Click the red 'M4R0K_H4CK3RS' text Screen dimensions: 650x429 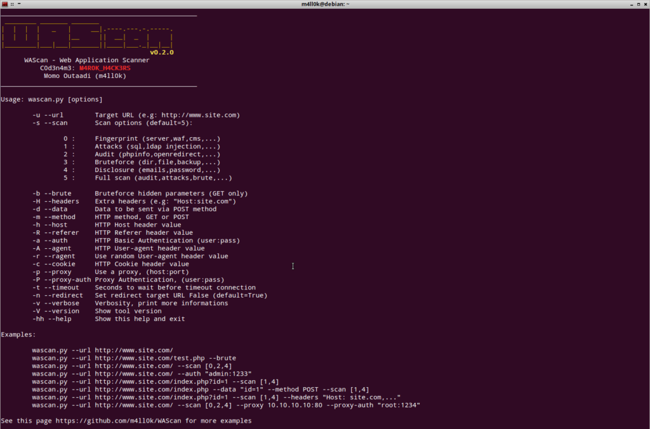click(x=105, y=68)
